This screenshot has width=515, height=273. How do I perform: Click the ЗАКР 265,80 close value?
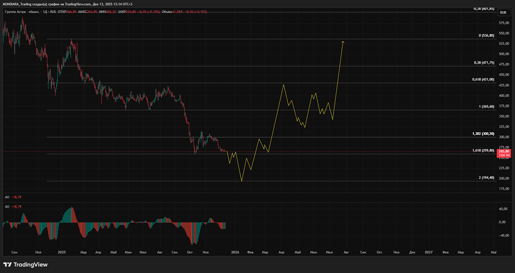(x=127, y=11)
